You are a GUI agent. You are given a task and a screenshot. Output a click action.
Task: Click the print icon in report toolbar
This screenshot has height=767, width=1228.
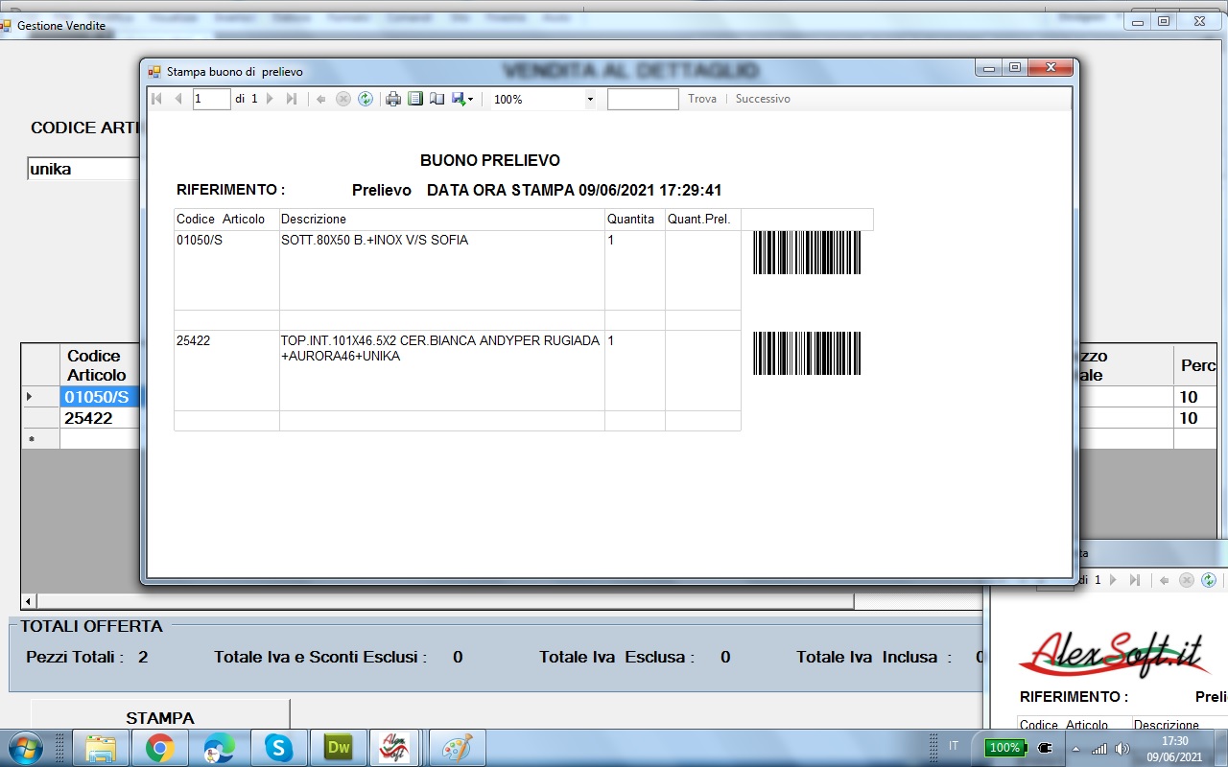392,99
